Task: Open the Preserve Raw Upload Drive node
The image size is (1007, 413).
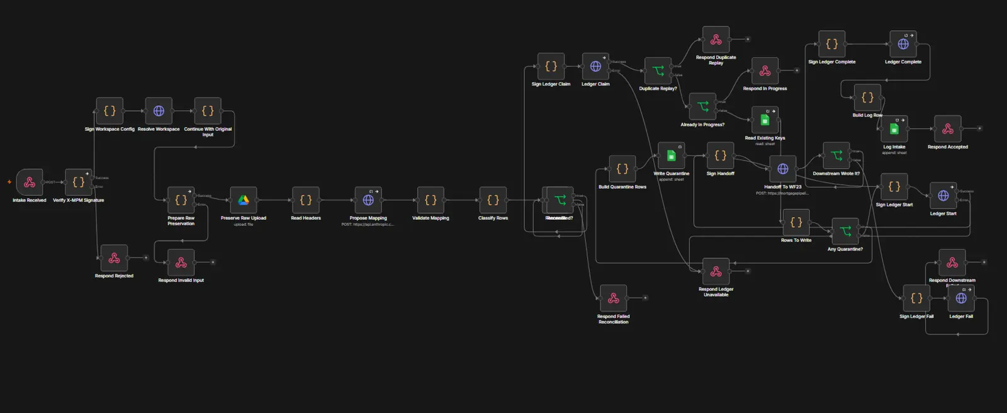Action: coord(244,200)
